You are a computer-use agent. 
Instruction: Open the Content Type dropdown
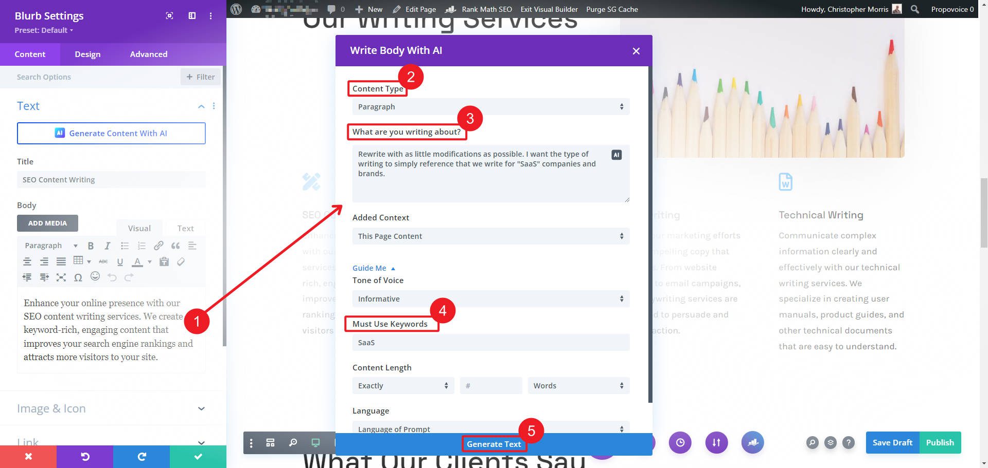click(x=490, y=106)
